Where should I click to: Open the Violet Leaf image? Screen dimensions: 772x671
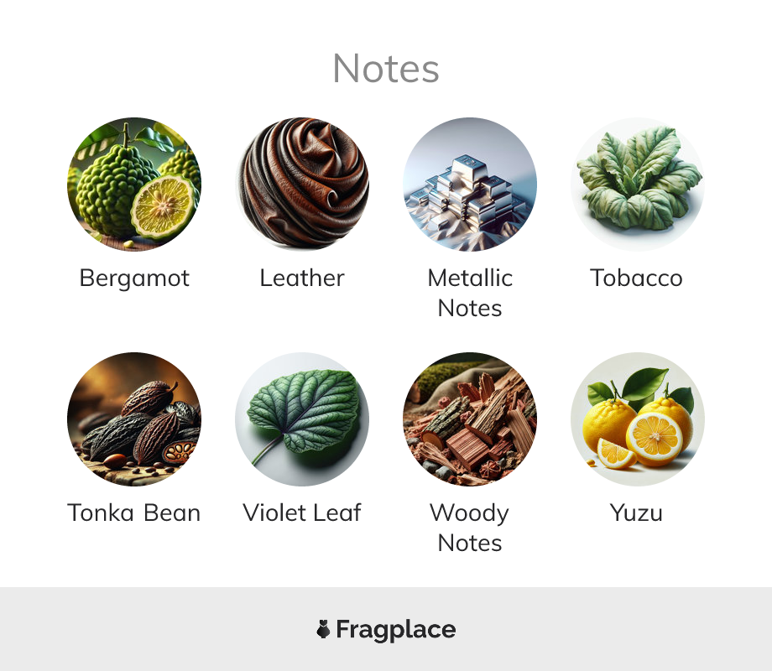302,419
